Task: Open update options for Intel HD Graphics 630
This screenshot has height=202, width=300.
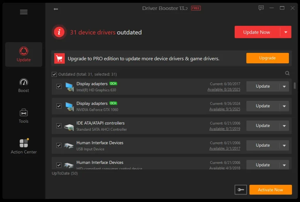Action: (284, 87)
